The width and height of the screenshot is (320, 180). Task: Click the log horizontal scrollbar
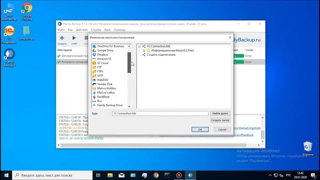pos(153,145)
